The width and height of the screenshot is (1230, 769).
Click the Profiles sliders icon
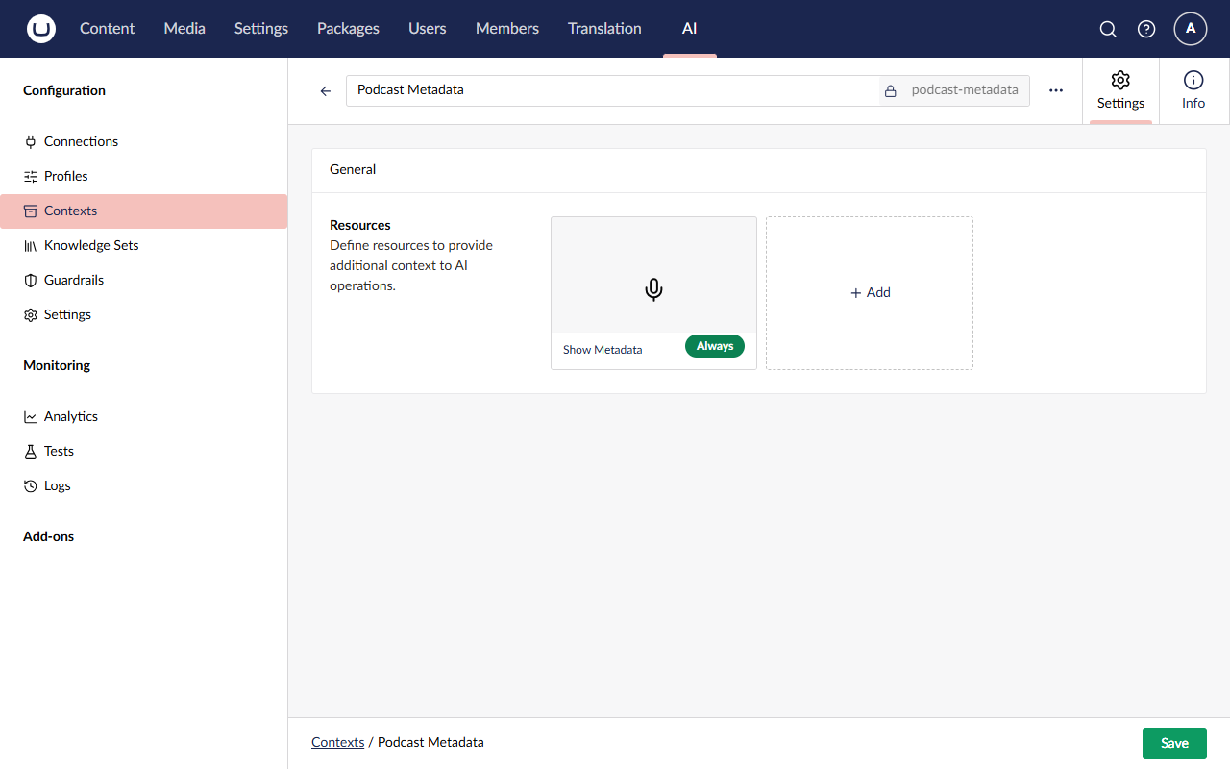click(31, 176)
